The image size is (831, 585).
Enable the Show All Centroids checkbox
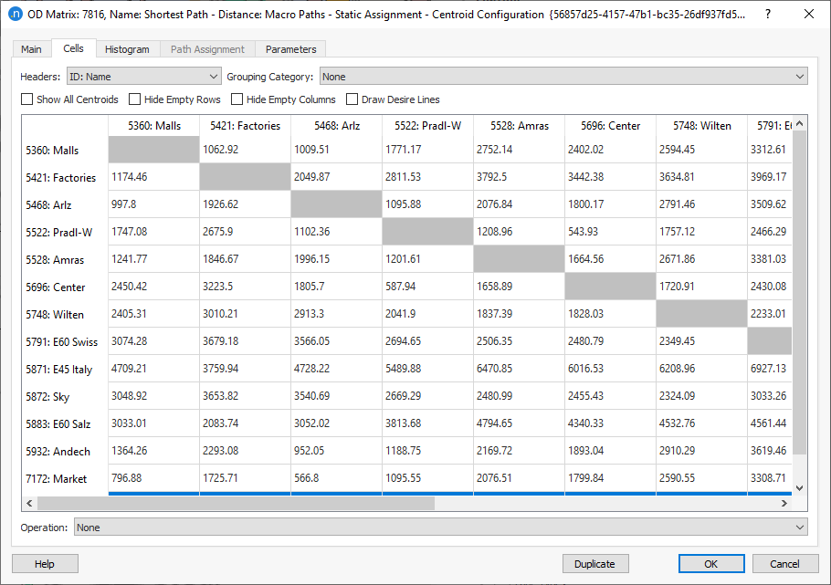point(27,99)
